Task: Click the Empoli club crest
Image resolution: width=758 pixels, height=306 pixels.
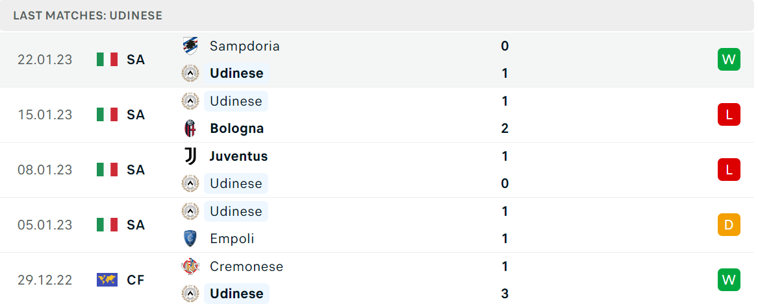Action: pyautogui.click(x=190, y=239)
